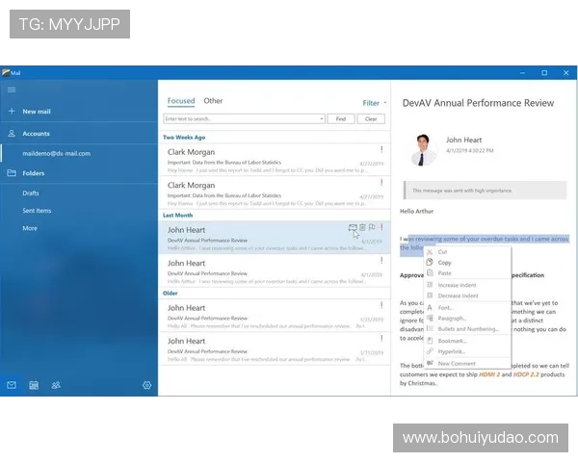Click the plus icon for New mail

pos(12,112)
